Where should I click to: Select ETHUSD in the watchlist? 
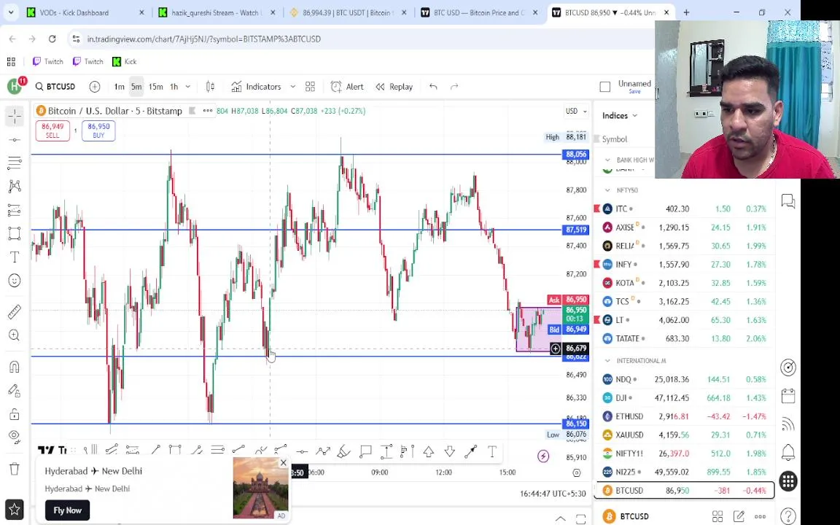click(x=685, y=416)
